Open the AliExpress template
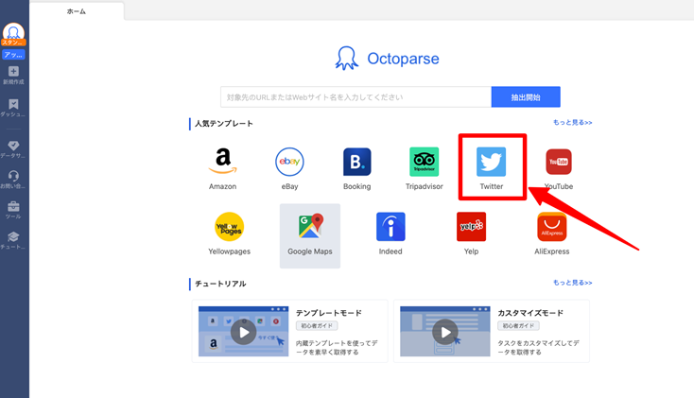 (x=551, y=234)
